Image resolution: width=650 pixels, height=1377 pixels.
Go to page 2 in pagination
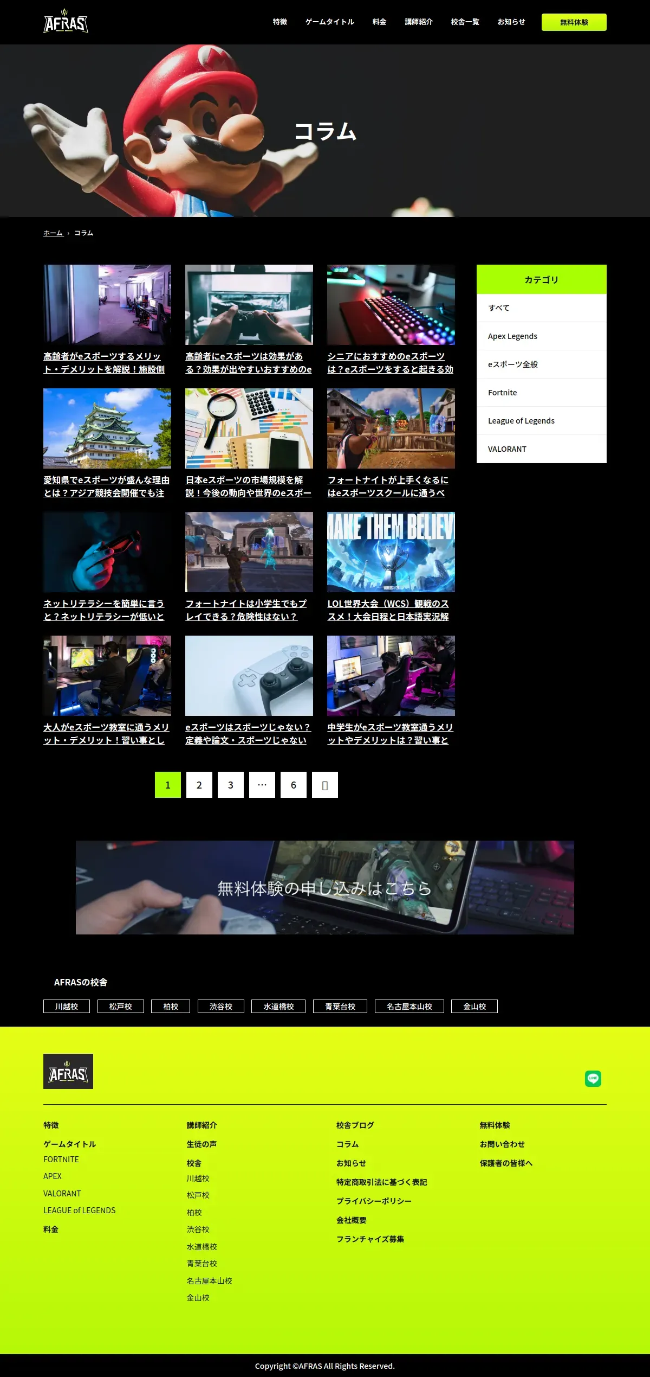199,785
